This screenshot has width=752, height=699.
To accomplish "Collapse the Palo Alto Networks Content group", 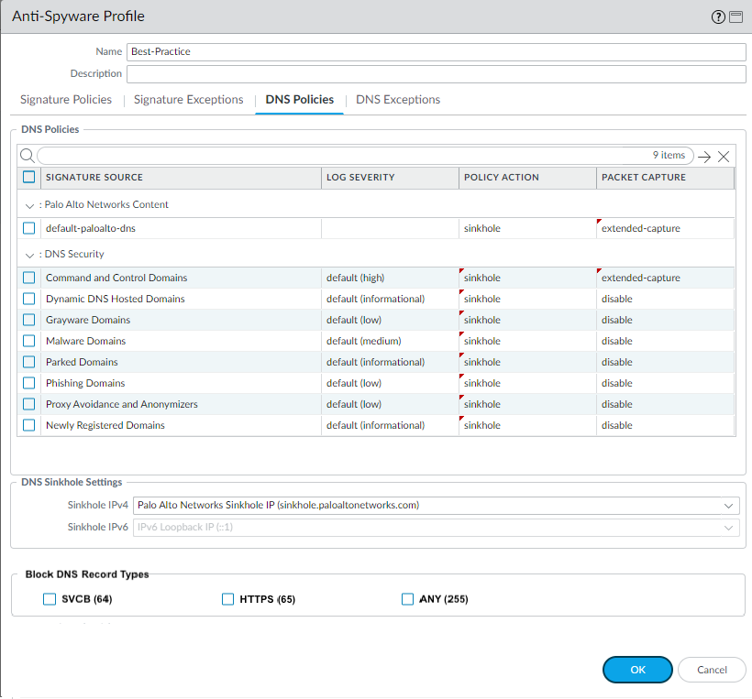I will (x=29, y=205).
